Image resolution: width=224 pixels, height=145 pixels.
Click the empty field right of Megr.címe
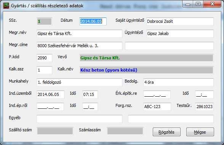click(x=169, y=46)
